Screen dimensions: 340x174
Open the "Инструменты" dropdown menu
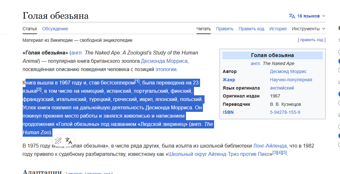(308, 29)
